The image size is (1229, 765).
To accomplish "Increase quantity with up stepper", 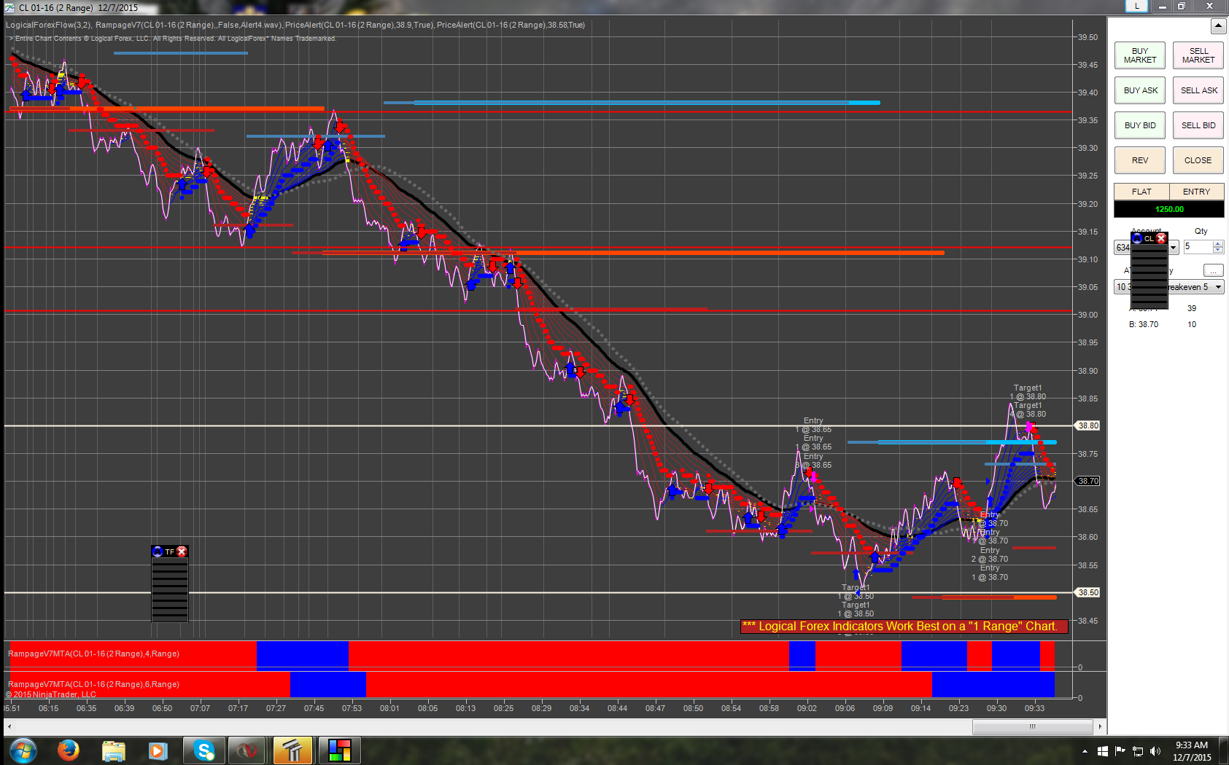I will (x=1218, y=244).
